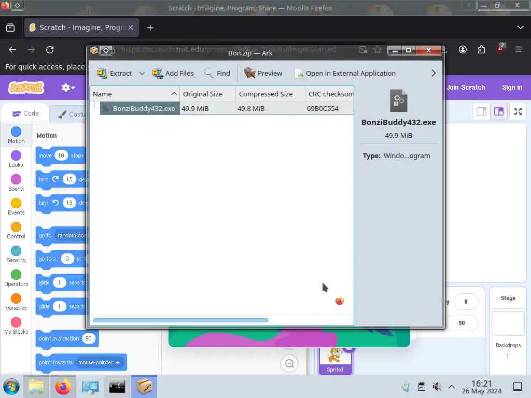This screenshot has height=398, width=531.
Task: Open the random position dropdown in go to
Action: click(72, 236)
